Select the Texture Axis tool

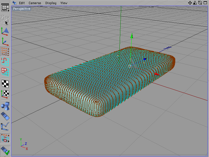(5, 94)
